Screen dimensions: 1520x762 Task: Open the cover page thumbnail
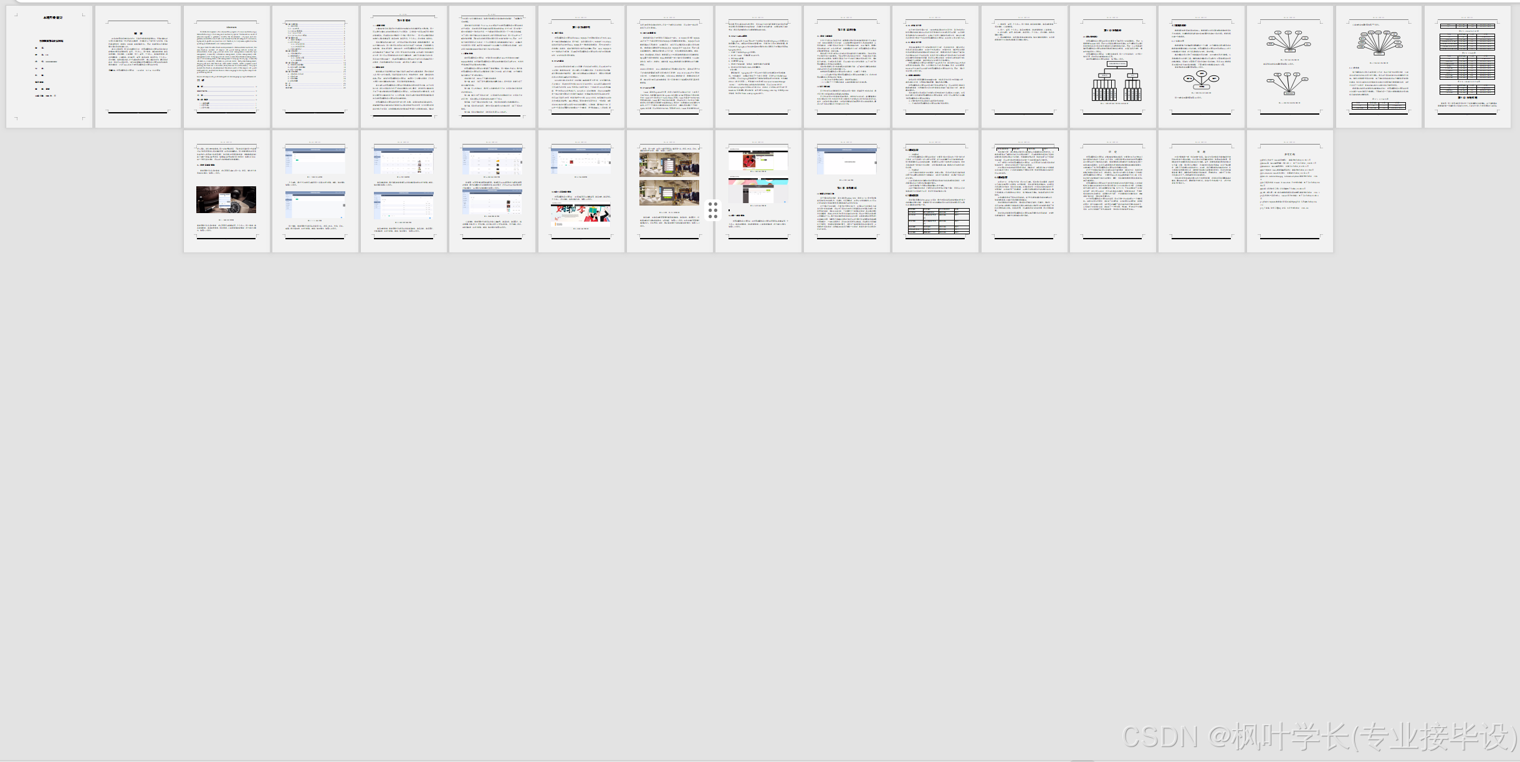coord(49,67)
